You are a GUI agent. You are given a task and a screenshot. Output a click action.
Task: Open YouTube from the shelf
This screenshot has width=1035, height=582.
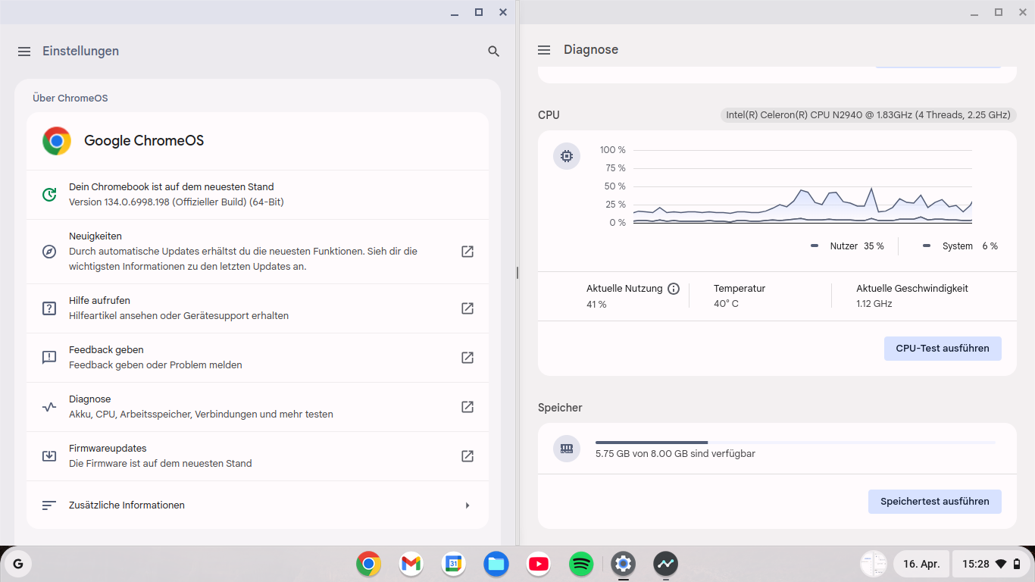(x=539, y=564)
